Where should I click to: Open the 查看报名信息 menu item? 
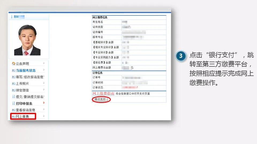point(25,110)
